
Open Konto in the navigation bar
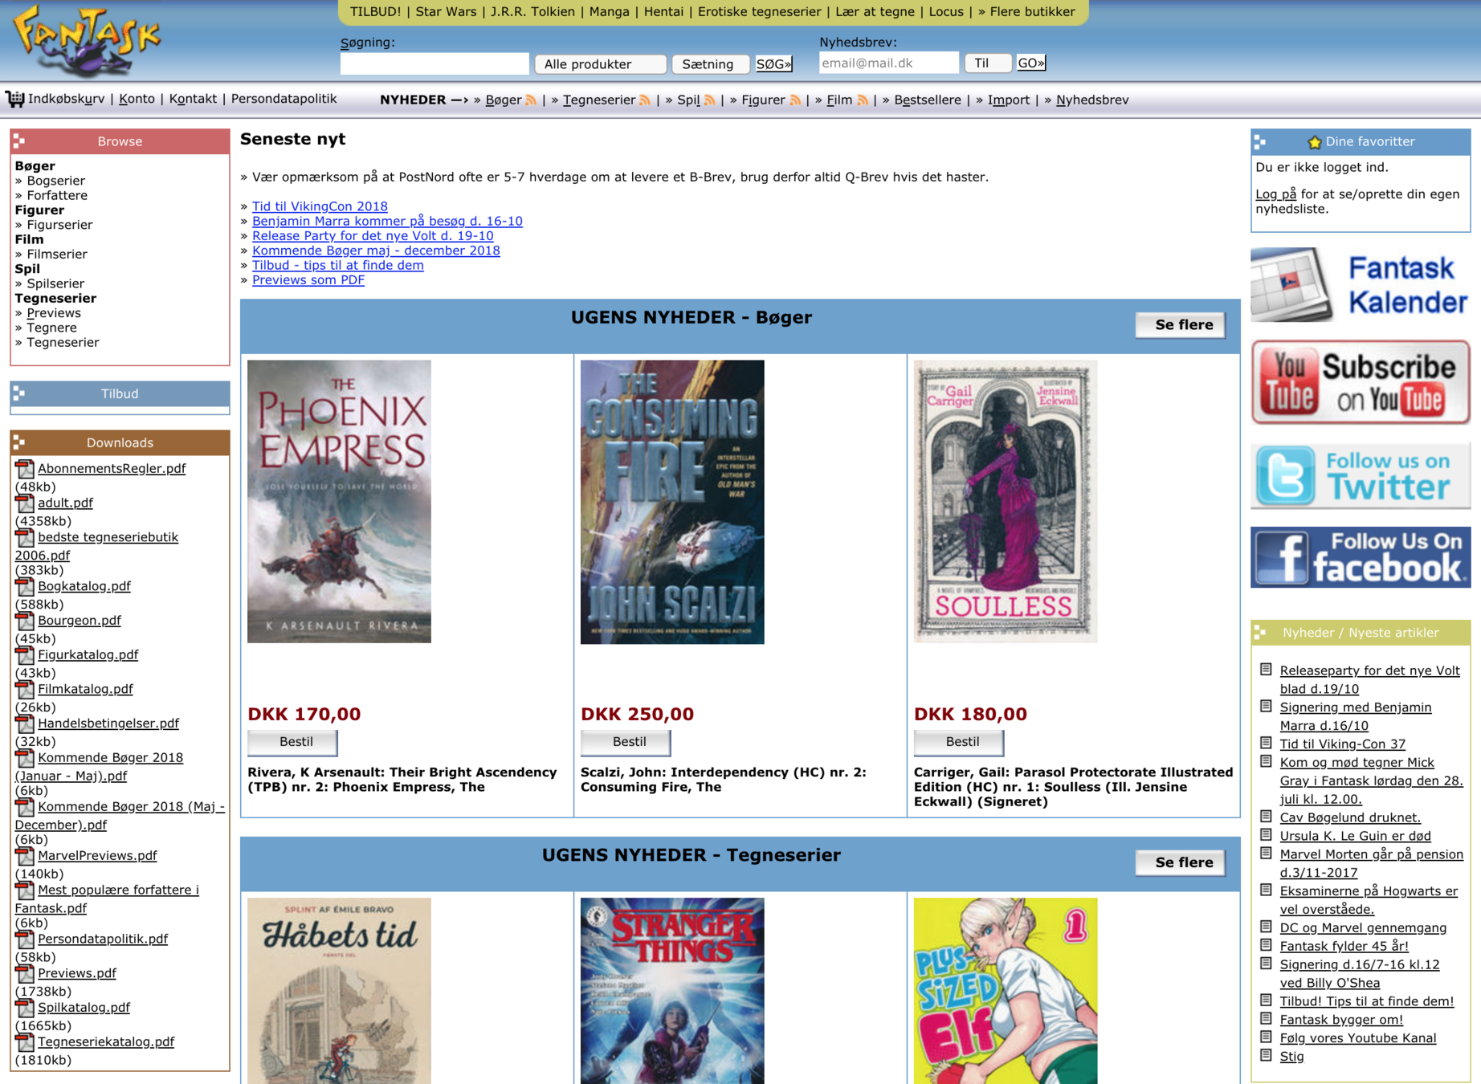[x=137, y=99]
